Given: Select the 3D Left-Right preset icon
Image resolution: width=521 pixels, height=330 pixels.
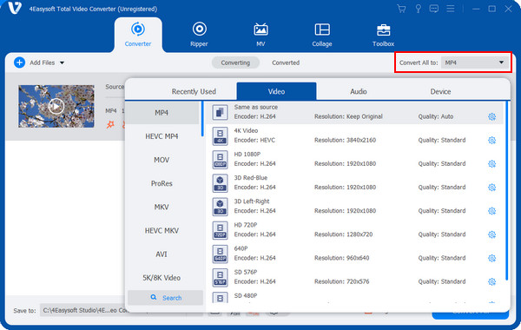Looking at the screenshot, I should (220, 207).
